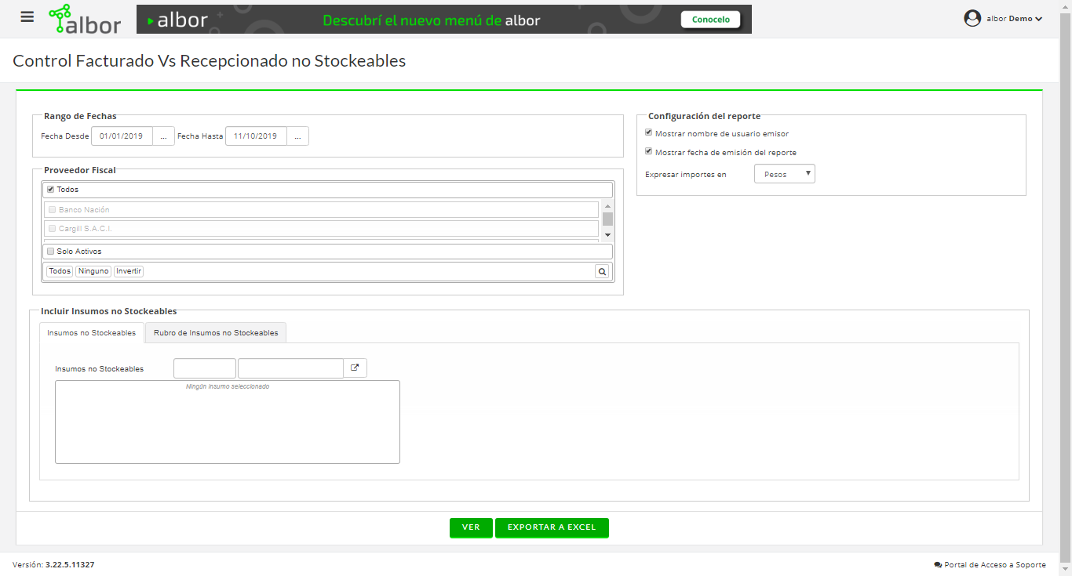Image resolution: width=1072 pixels, height=576 pixels.
Task: Toggle Mostrar fecha de emisión del reporte
Action: [x=649, y=152]
